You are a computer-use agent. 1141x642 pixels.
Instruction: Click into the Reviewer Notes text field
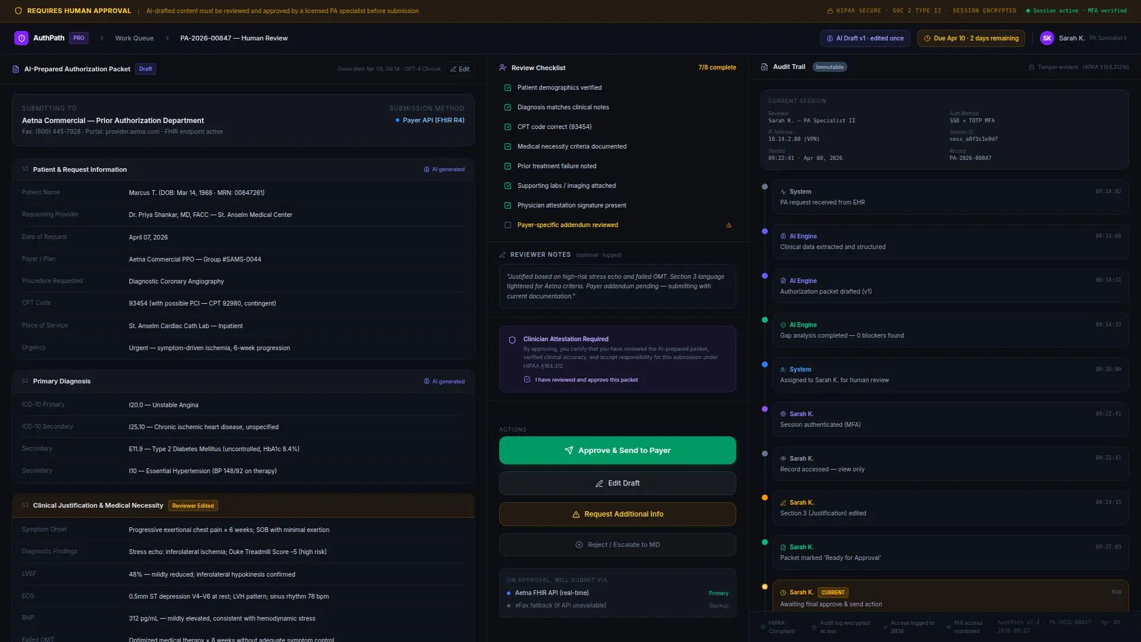pyautogui.click(x=617, y=287)
